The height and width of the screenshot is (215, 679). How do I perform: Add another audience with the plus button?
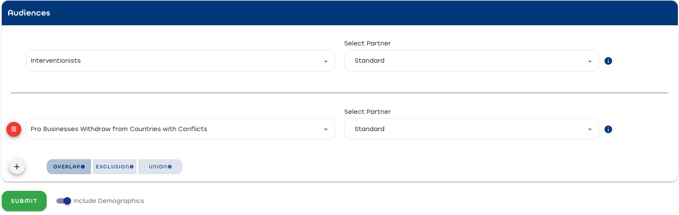click(17, 167)
